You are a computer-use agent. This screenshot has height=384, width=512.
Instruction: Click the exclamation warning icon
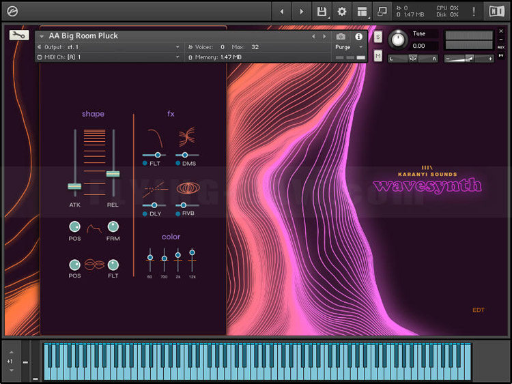tap(474, 12)
